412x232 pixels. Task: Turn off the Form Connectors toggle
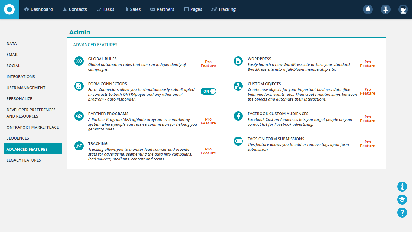click(x=208, y=91)
